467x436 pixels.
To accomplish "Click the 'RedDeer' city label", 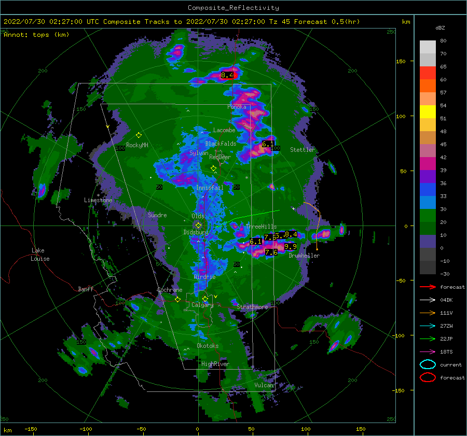I will tap(220, 157).
